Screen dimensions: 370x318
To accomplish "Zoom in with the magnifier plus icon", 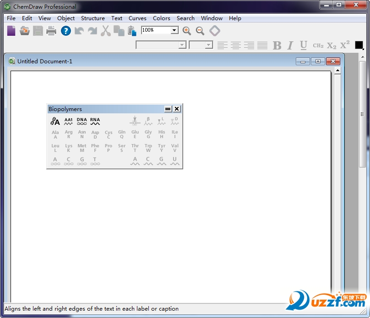I will click(x=187, y=31).
